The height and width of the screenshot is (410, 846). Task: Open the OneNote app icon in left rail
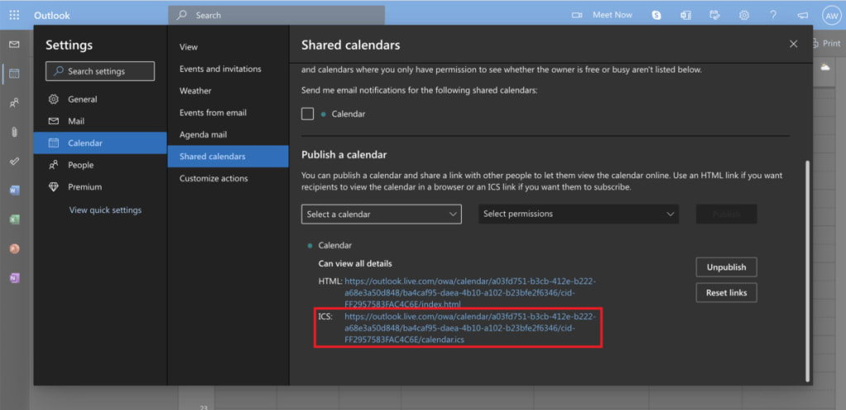pyautogui.click(x=15, y=278)
